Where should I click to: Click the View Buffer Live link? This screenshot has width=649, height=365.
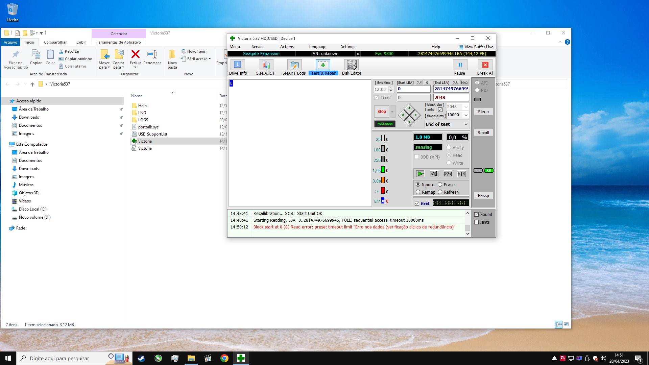click(476, 47)
